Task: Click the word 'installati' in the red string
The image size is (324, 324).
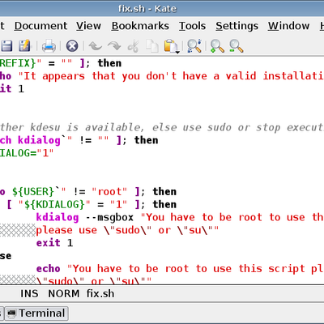Action: tap(293, 76)
